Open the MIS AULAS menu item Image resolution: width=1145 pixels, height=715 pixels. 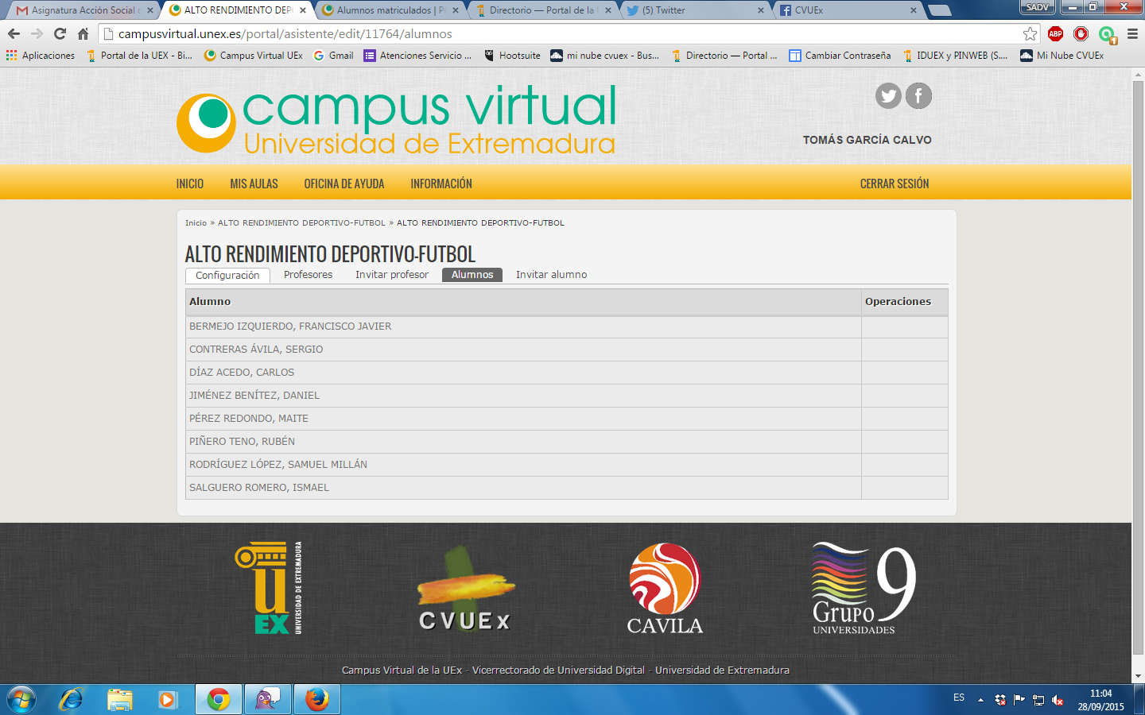pos(254,184)
